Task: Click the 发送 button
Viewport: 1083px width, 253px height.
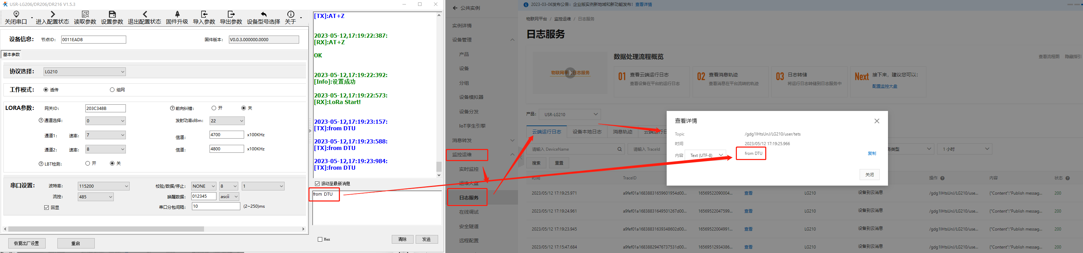Action: pos(426,239)
